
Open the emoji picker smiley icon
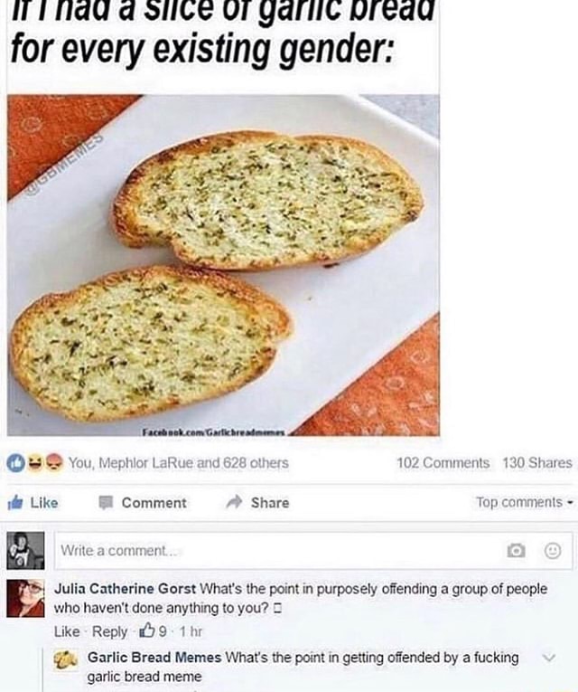coord(552,550)
